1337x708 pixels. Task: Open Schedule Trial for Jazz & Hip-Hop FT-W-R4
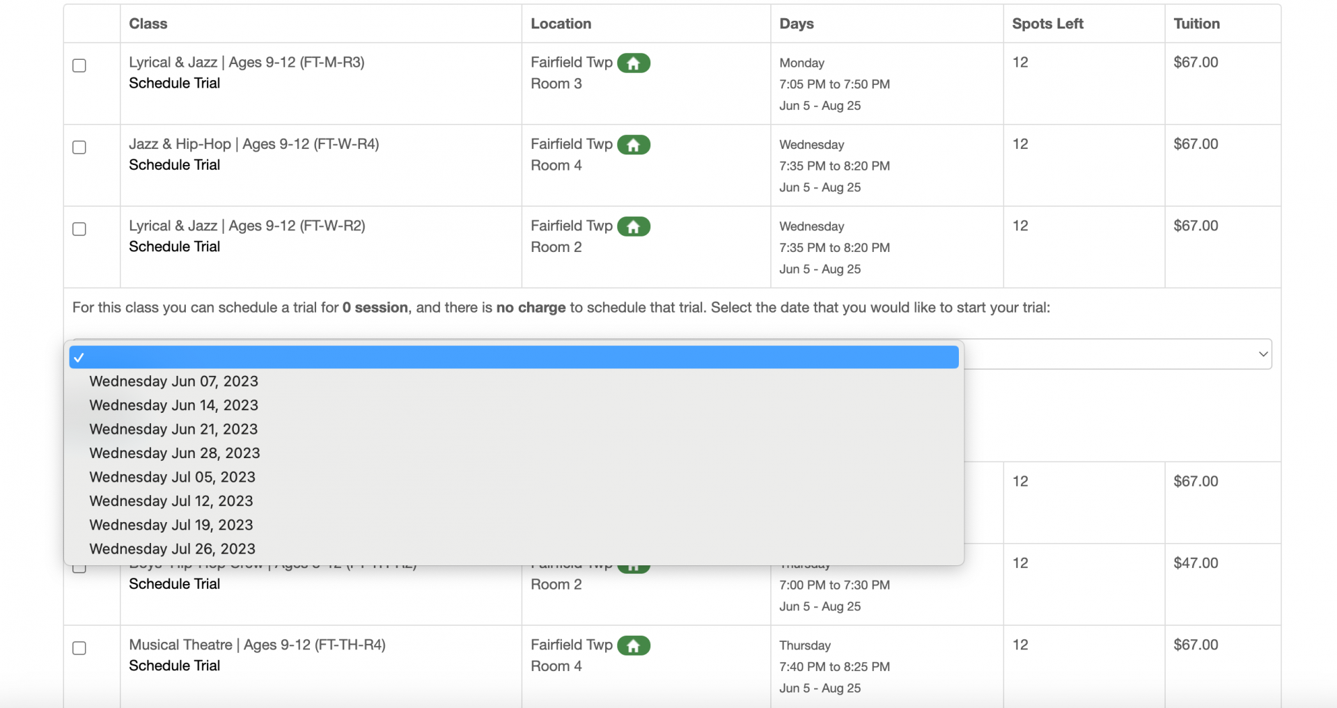tap(174, 165)
